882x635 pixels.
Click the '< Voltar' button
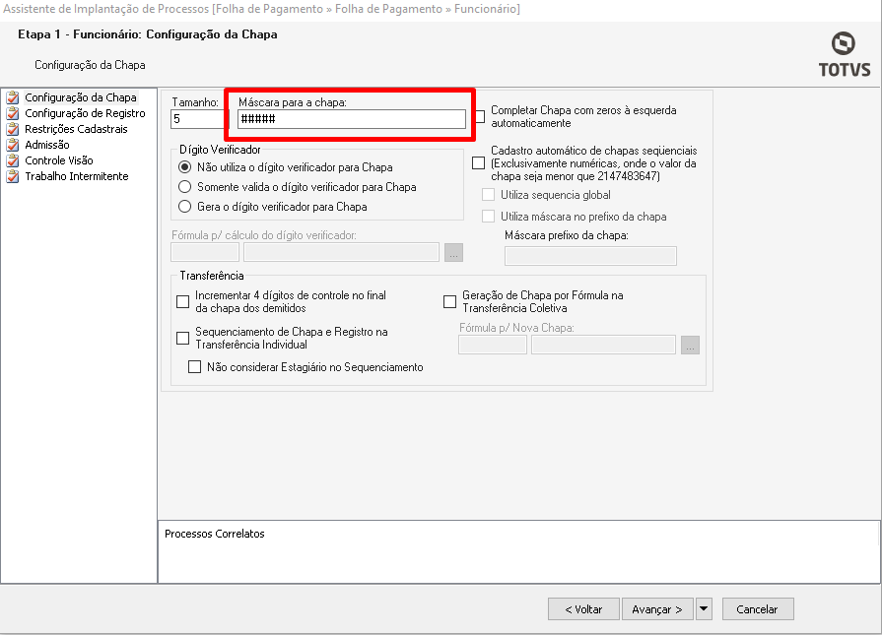pos(583,609)
